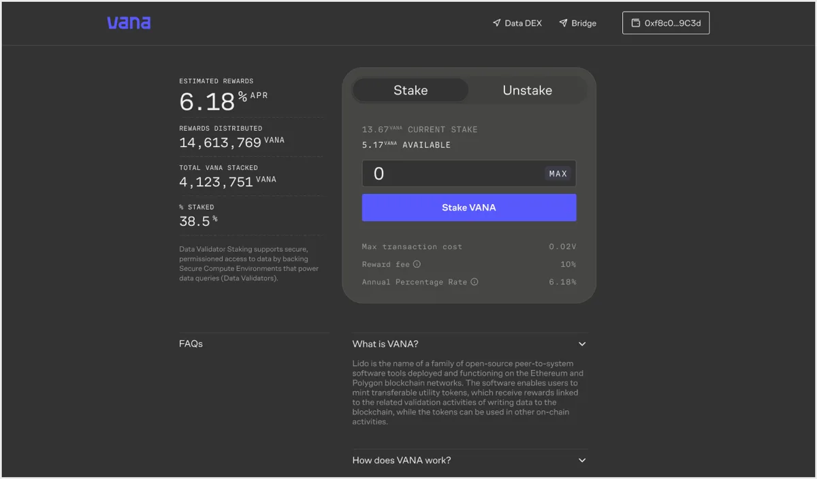Click the 'How does VANA work?' question title
Viewport: 817px width, 479px height.
(401, 461)
